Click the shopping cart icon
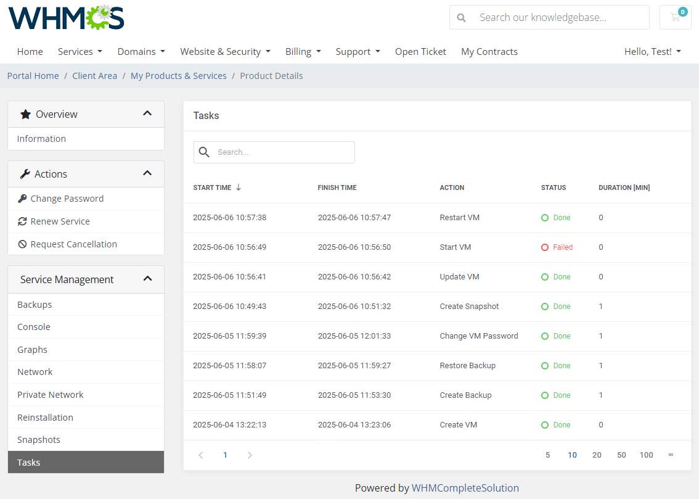 pyautogui.click(x=675, y=17)
